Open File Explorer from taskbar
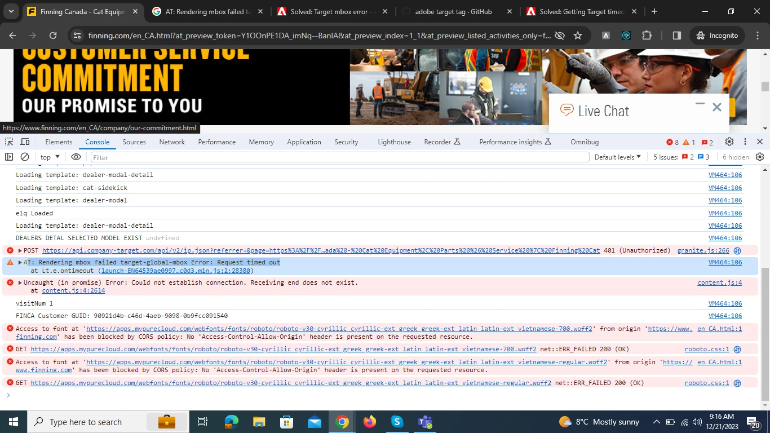This screenshot has height=433, width=770. tap(259, 422)
